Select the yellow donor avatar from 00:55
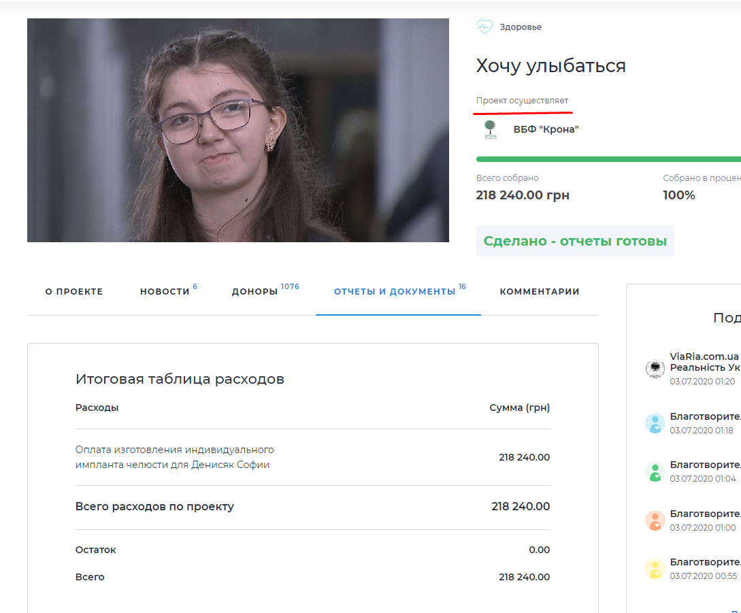Screen dimensions: 741x613 pyautogui.click(x=655, y=569)
